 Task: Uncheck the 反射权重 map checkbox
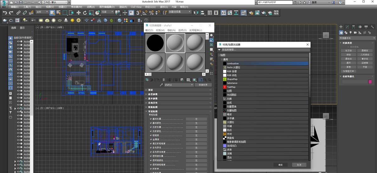pyautogui.click(x=151, y=127)
